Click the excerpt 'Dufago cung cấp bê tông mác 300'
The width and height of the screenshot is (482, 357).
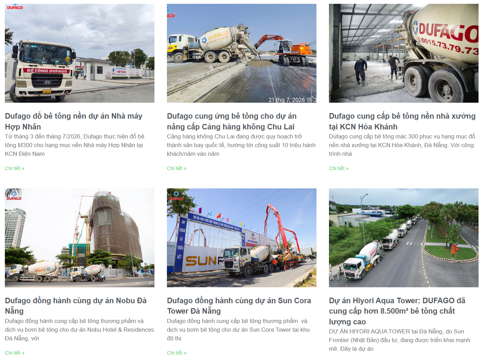point(402,145)
